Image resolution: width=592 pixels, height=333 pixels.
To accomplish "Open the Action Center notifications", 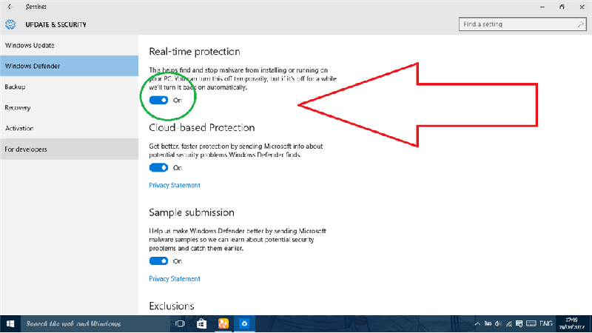I will pyautogui.click(x=519, y=323).
